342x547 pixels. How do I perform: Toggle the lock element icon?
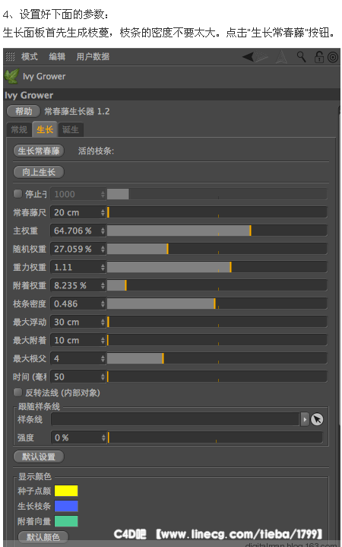pyautogui.click(x=319, y=57)
